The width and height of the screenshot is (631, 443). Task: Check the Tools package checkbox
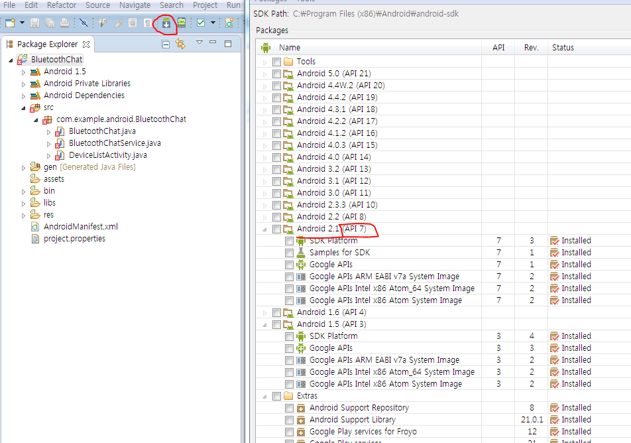[x=276, y=62]
